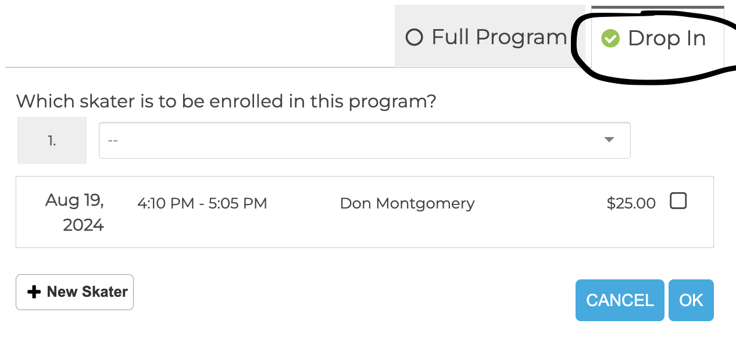Click the '1.' skater number box
The height and width of the screenshot is (345, 736).
click(52, 140)
